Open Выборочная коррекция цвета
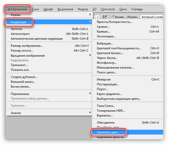The height and width of the screenshot is (145, 169). click(x=128, y=99)
